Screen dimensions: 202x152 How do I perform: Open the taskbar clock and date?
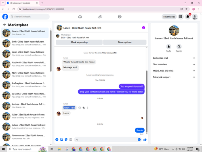[x=189, y=149]
